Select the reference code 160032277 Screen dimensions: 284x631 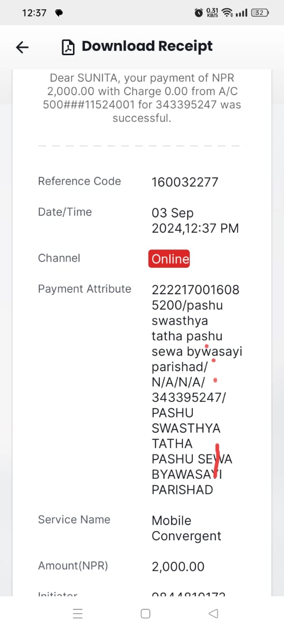click(185, 182)
